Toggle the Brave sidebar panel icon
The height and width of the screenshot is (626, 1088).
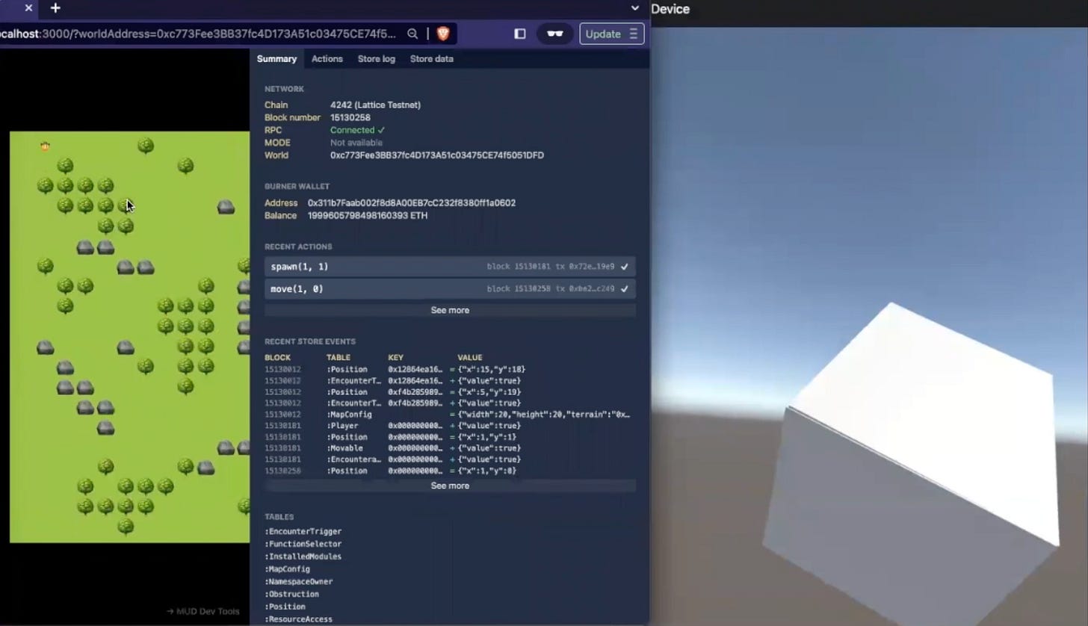click(519, 34)
